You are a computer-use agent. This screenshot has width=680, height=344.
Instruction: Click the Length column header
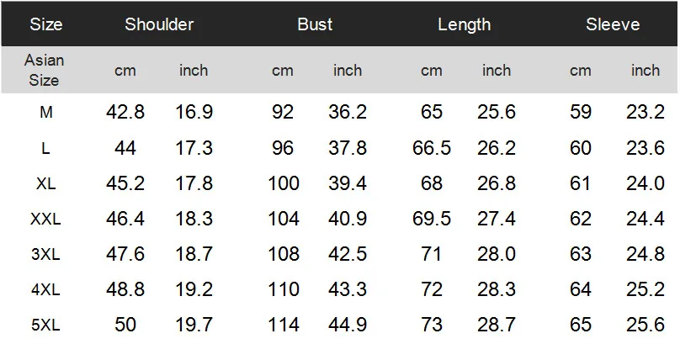464,24
